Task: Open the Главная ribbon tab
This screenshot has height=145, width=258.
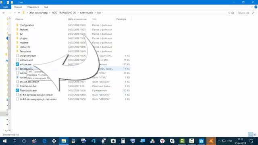Action: (18, 7)
